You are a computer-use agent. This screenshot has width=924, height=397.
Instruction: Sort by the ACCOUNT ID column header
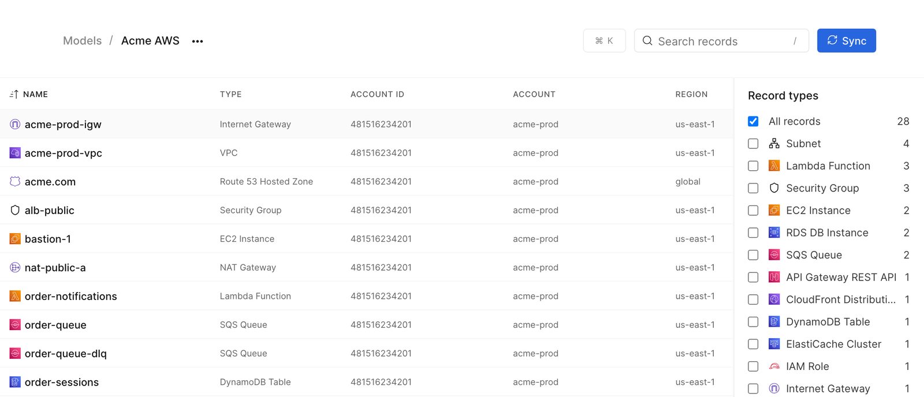click(x=377, y=94)
